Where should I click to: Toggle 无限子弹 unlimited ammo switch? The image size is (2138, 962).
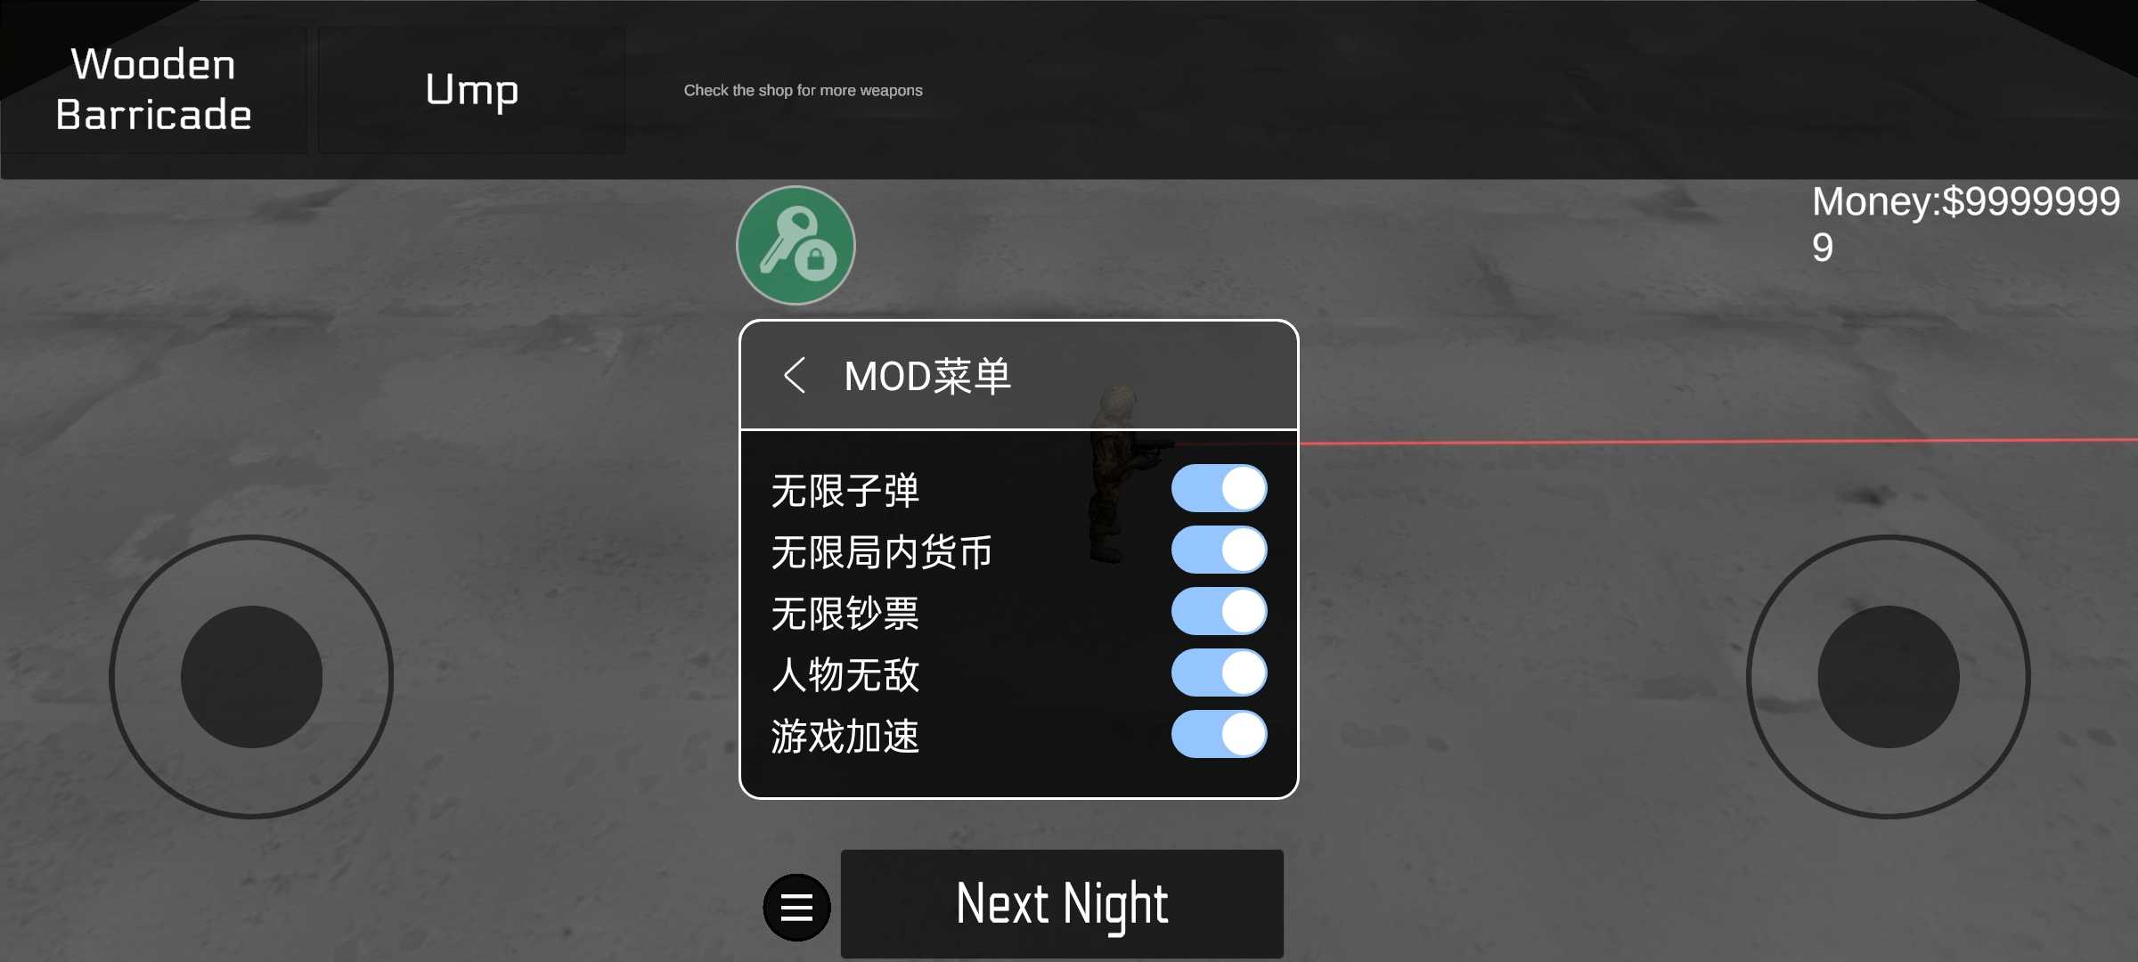pyautogui.click(x=1218, y=489)
